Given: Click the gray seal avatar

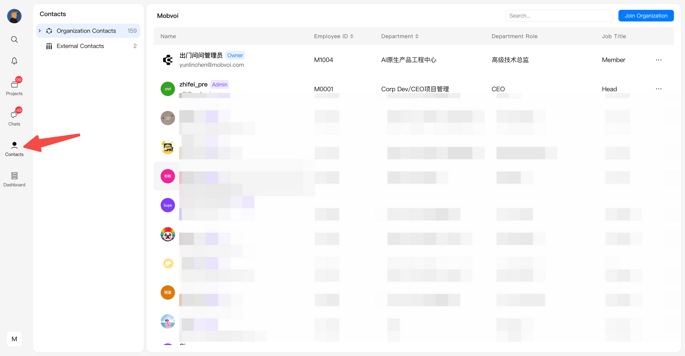Looking at the screenshot, I should click(168, 118).
